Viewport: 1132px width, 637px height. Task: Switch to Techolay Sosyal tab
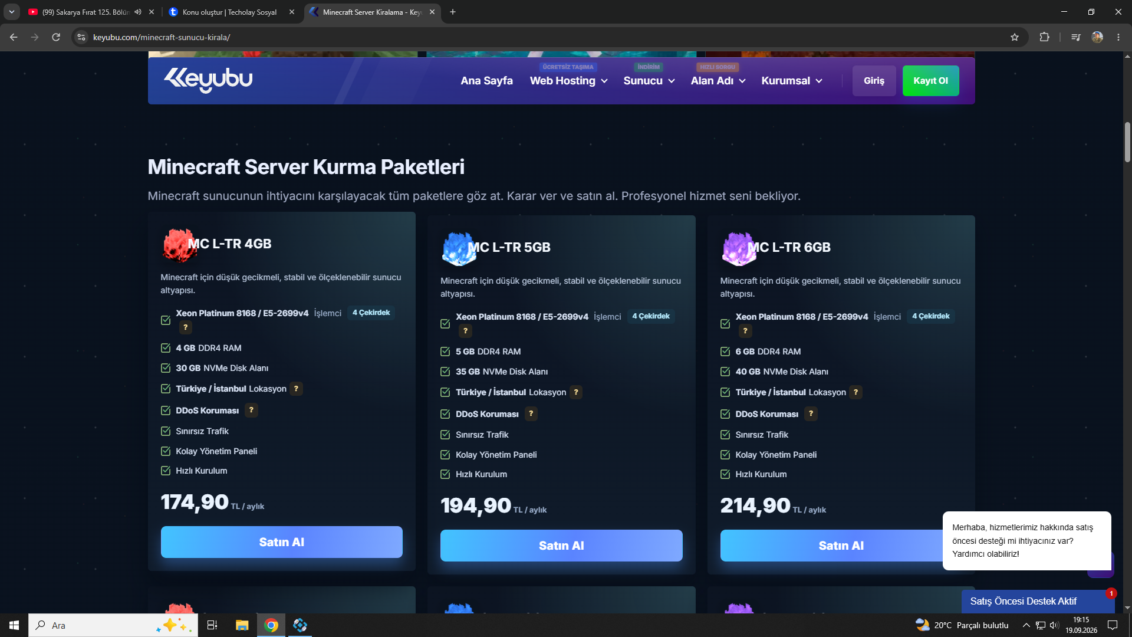[x=229, y=12]
